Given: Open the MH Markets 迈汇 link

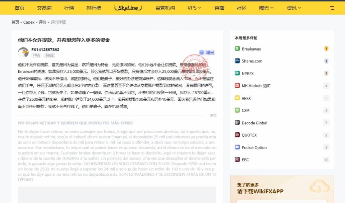Looking at the screenshot, I should pos(256,86).
